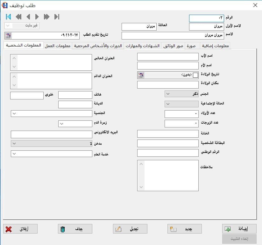The height and width of the screenshot is (245, 262).
Task: Click the اسم الأم input field
Action: (x=168, y=66)
